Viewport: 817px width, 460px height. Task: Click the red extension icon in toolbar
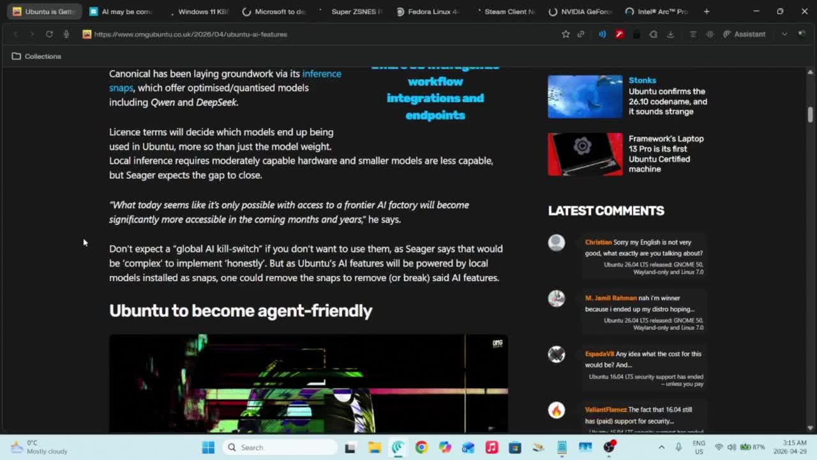(x=619, y=34)
